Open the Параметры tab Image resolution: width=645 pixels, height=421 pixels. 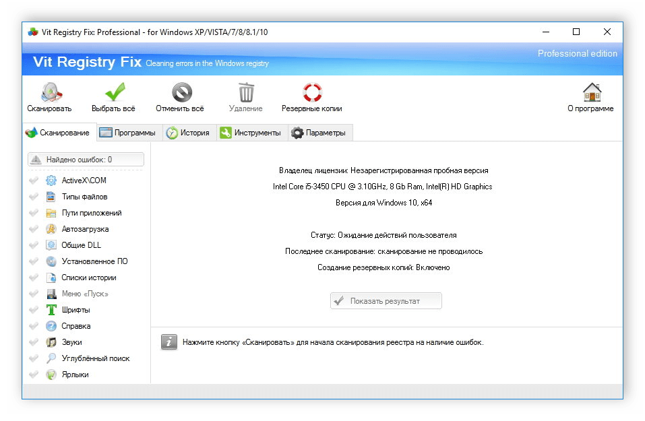tap(319, 133)
